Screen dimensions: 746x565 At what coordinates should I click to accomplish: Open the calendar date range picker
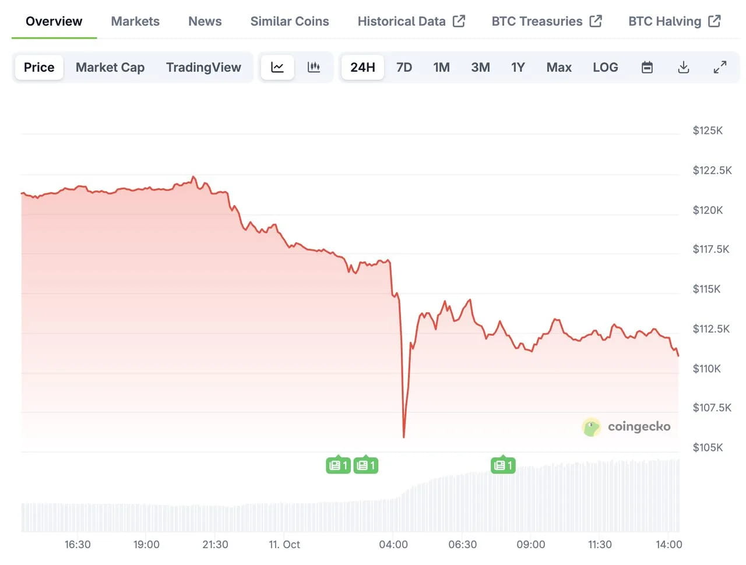(647, 67)
